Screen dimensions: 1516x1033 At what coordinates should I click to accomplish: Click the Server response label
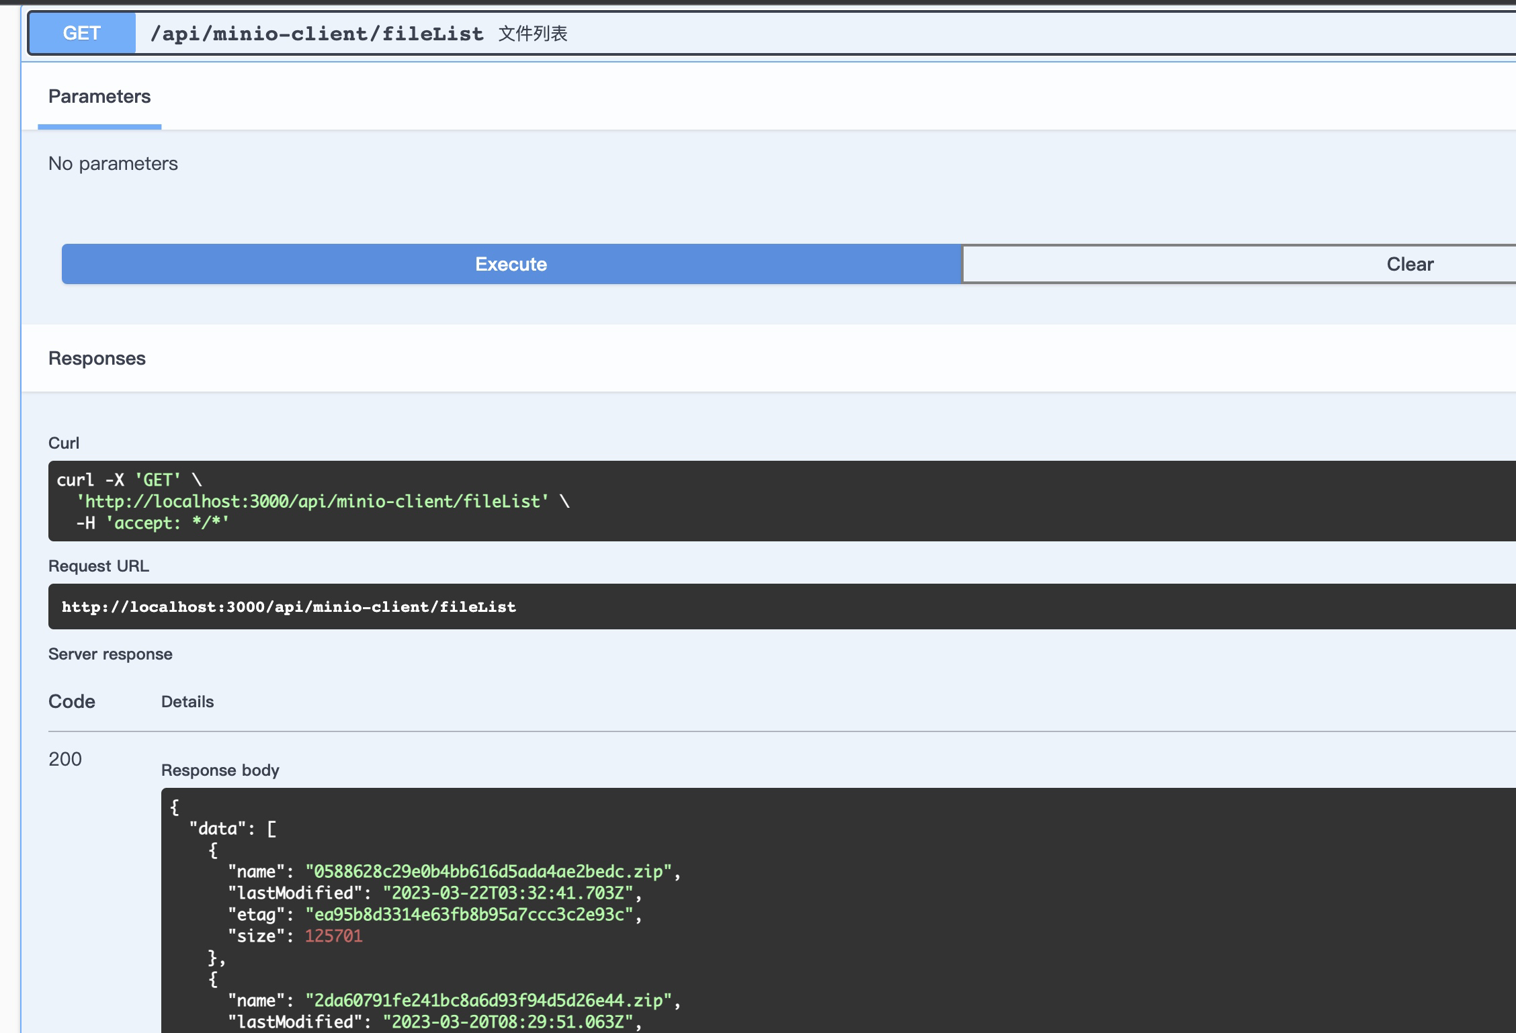[110, 654]
